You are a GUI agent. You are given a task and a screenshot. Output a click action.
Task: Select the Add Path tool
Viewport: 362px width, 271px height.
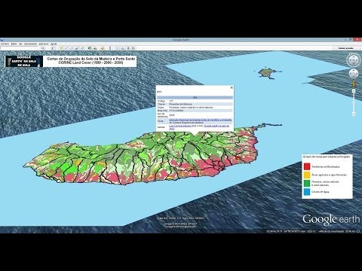coord(72,48)
